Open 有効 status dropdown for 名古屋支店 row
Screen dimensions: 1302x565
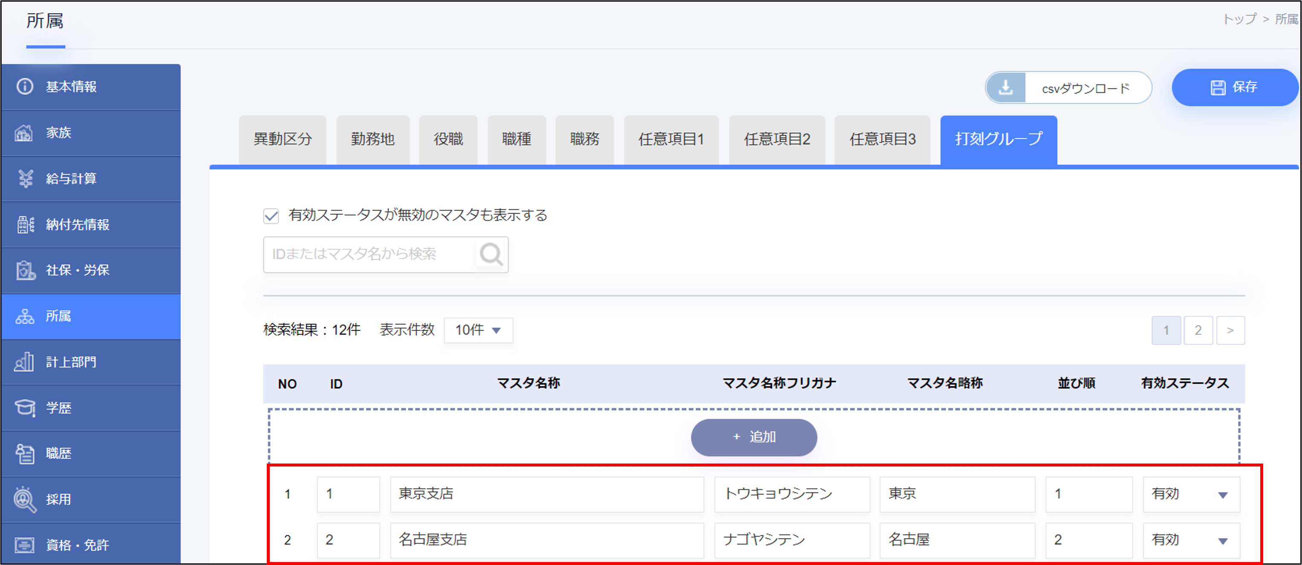(1191, 540)
